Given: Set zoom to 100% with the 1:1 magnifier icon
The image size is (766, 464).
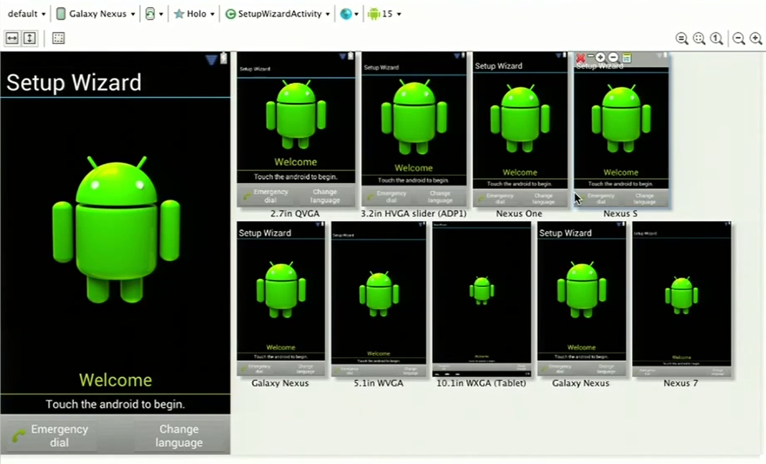Looking at the screenshot, I should [716, 39].
